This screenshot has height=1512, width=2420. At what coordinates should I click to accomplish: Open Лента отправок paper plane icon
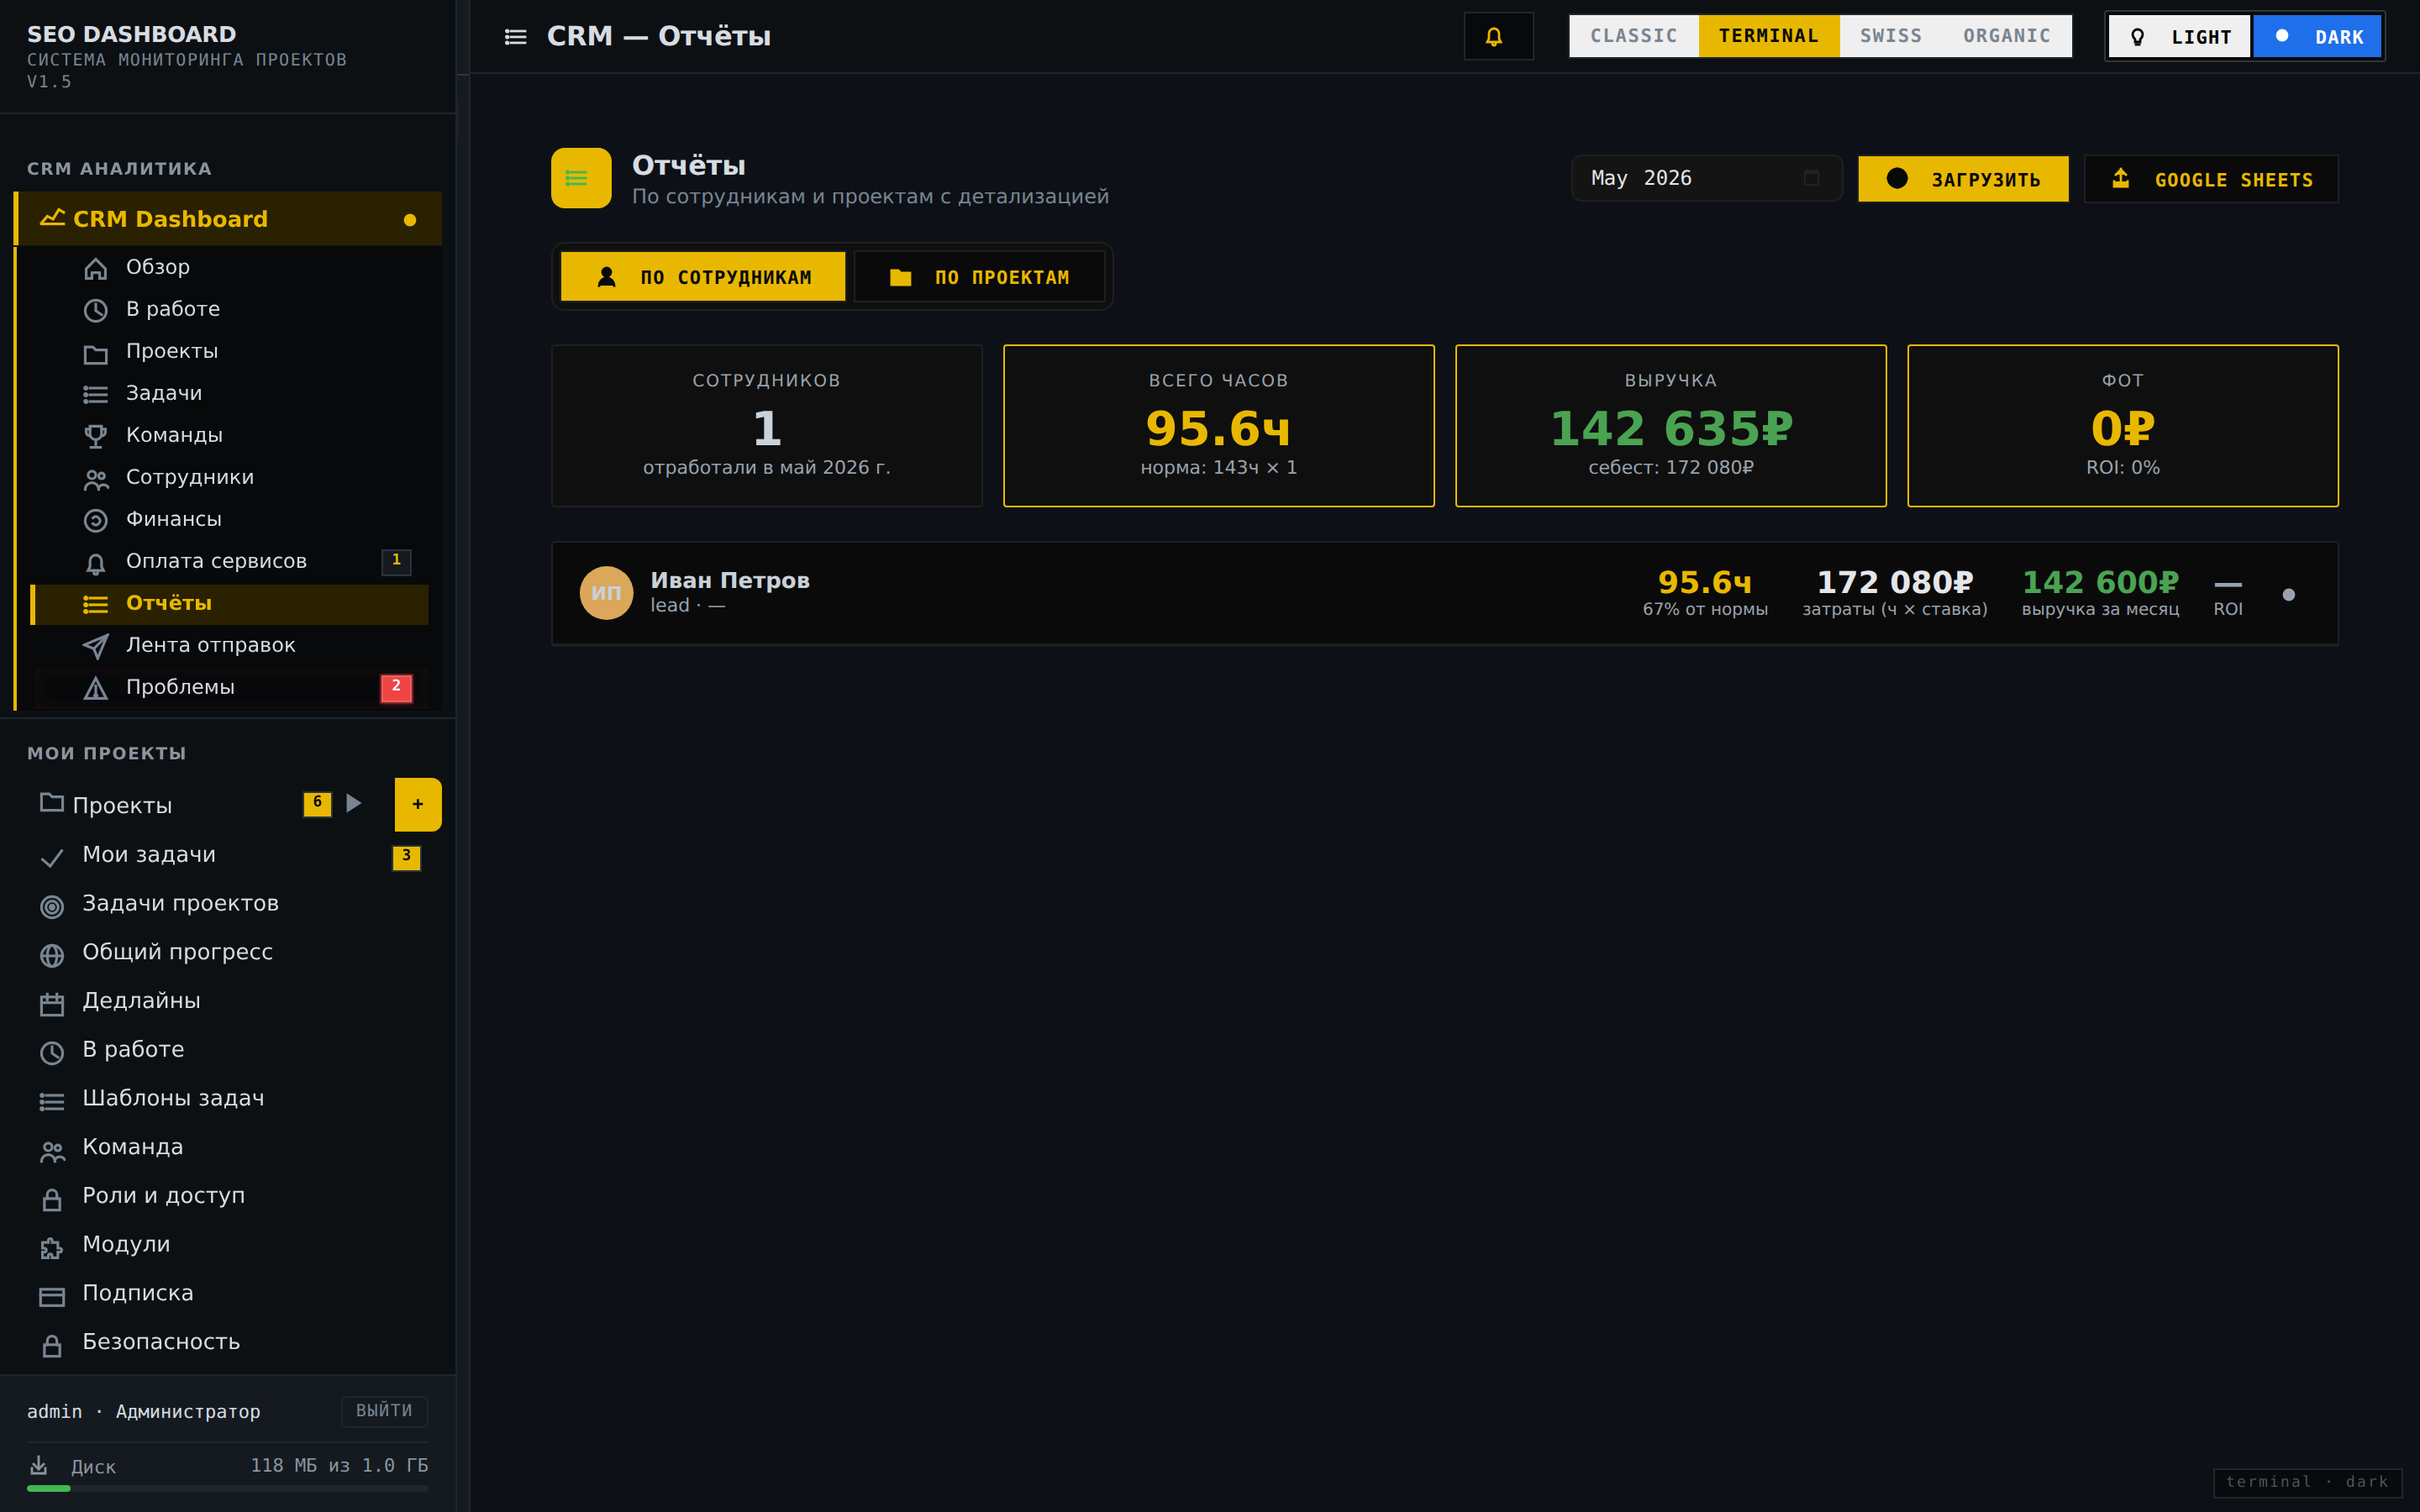(95, 646)
